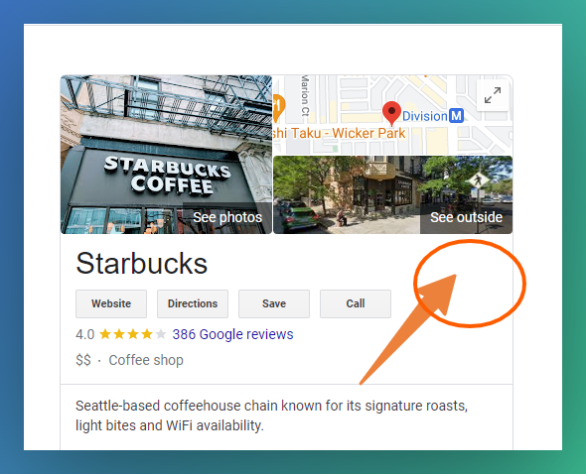Screen dimensions: 586x474
Task: Open the Starbucks Website button
Action: pos(111,303)
